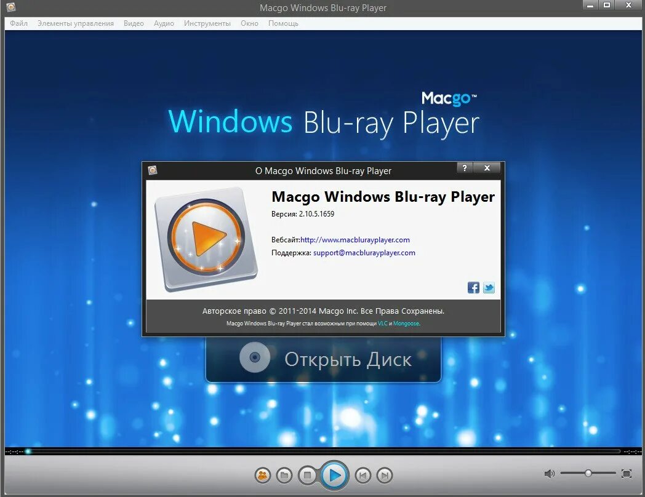This screenshot has width=645, height=497.
Task: Open the Инструменты menu
Action: [207, 23]
